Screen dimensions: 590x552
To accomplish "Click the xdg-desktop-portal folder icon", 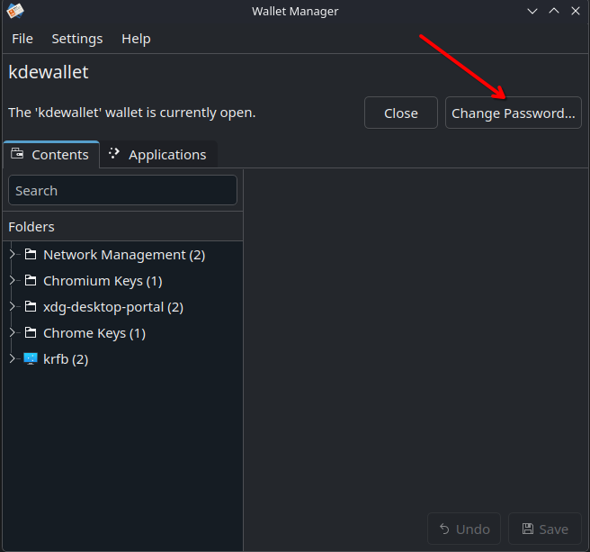I will [31, 307].
